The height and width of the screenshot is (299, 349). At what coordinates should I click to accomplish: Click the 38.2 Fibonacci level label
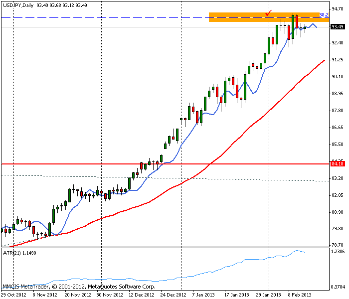tap(323, 15)
